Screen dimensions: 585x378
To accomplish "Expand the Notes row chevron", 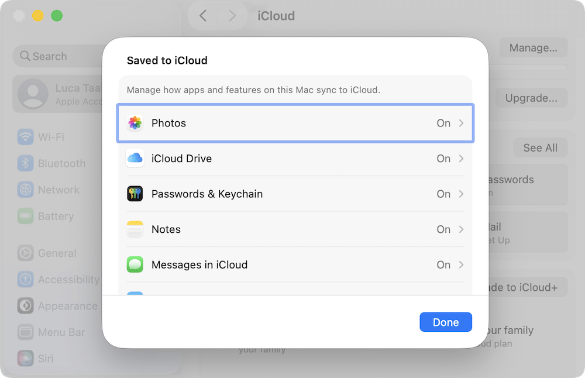I will pyautogui.click(x=462, y=229).
